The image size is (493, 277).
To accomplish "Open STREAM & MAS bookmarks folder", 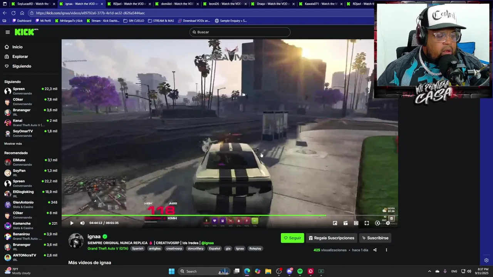I will (x=161, y=21).
